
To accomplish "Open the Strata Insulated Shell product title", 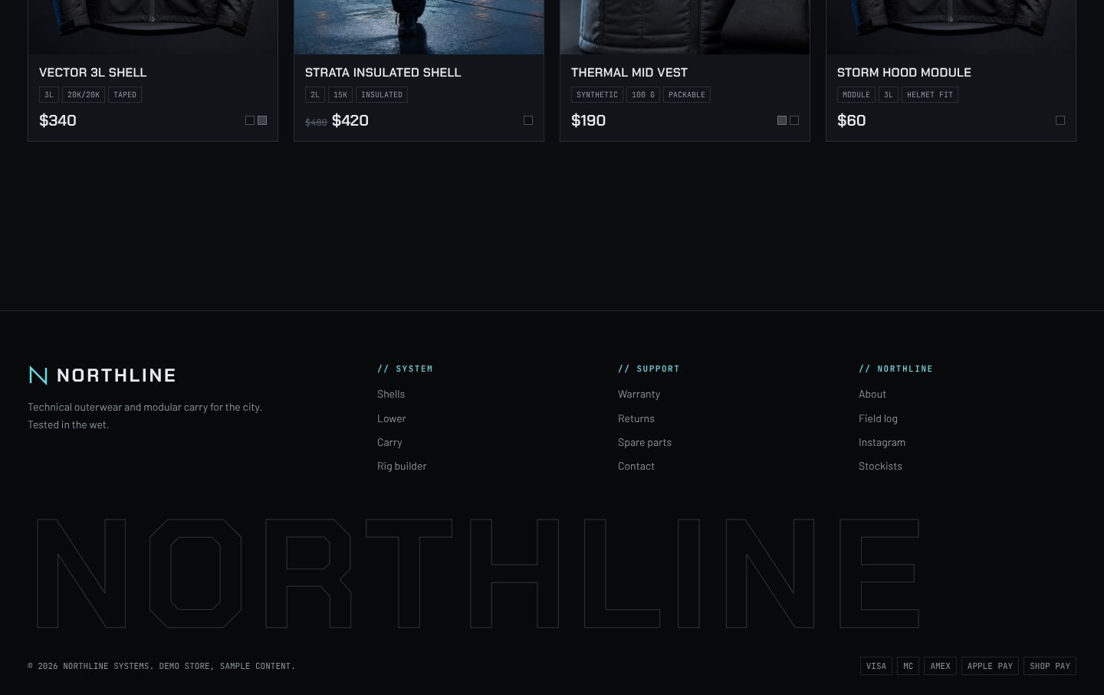I will pyautogui.click(x=383, y=73).
